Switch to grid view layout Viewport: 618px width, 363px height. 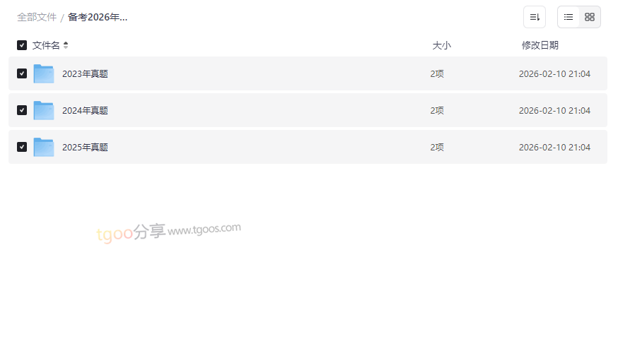tap(590, 17)
